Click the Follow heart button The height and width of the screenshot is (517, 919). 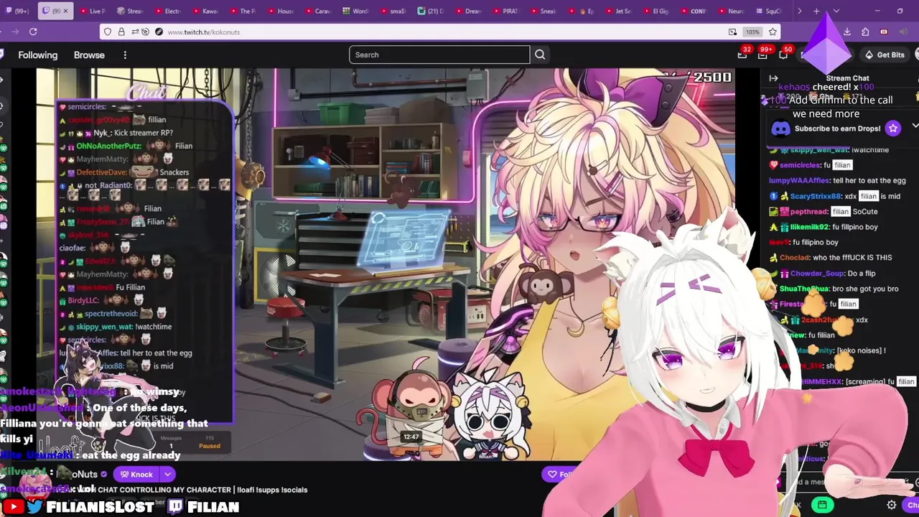coord(560,474)
